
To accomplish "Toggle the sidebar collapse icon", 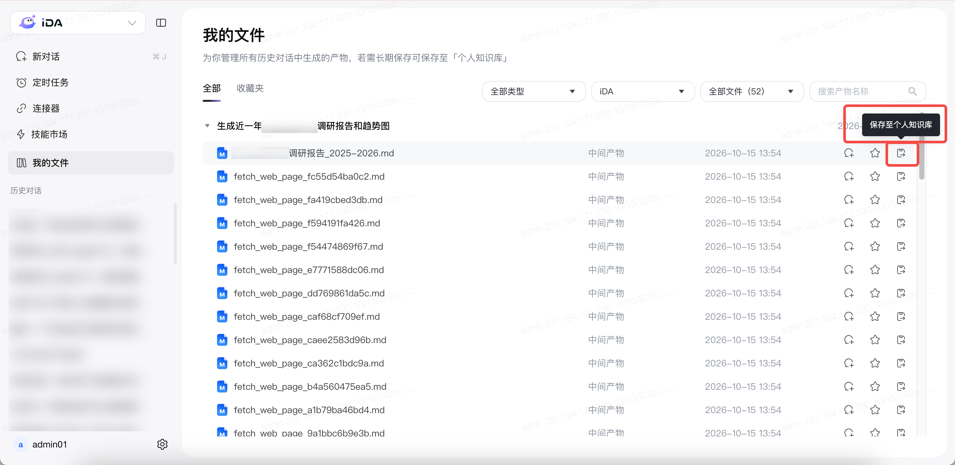I will pyautogui.click(x=161, y=23).
